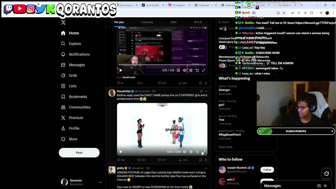Seek along the BackFromIt video progress bar

coord(162,65)
